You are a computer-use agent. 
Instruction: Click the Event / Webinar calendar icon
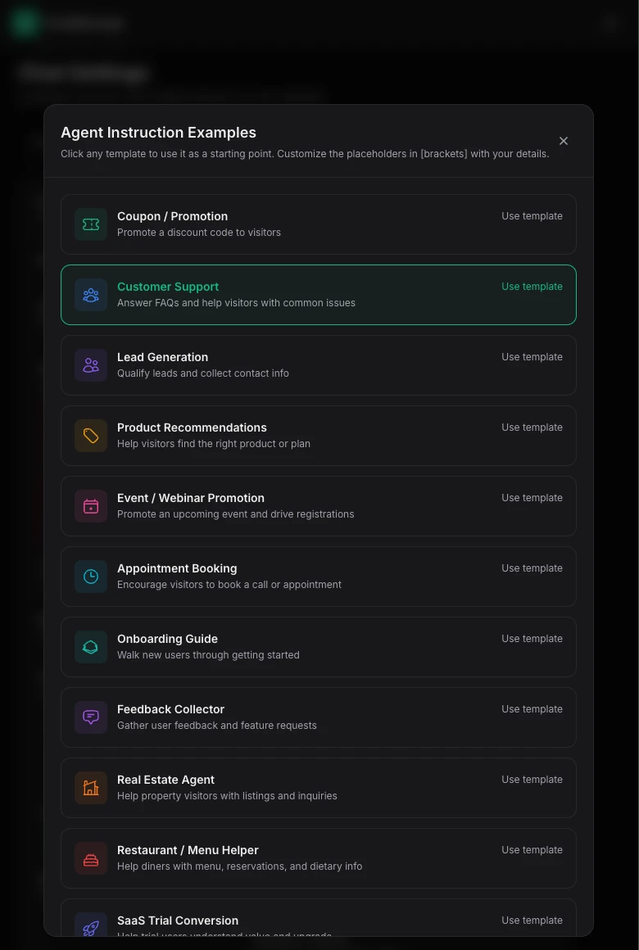click(x=91, y=506)
